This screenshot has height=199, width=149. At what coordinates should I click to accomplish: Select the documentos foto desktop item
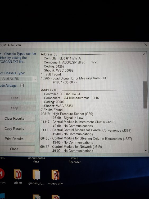point(36,160)
